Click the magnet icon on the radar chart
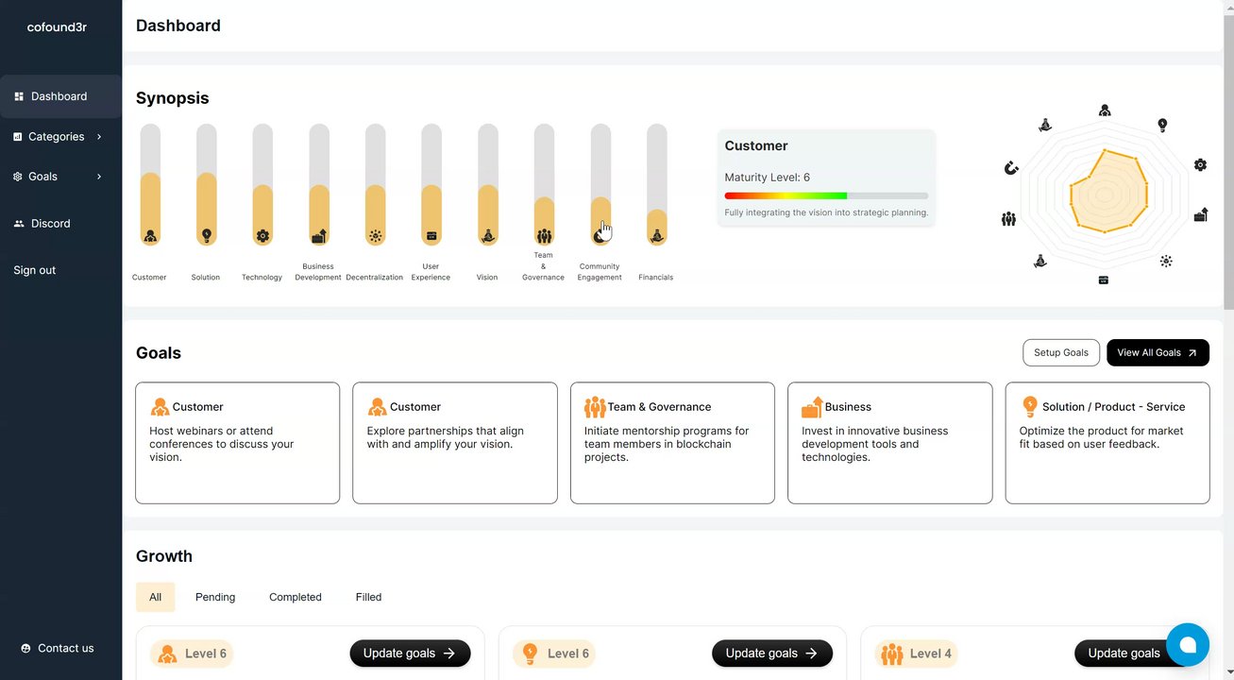The width and height of the screenshot is (1234, 680). pos(1011,168)
